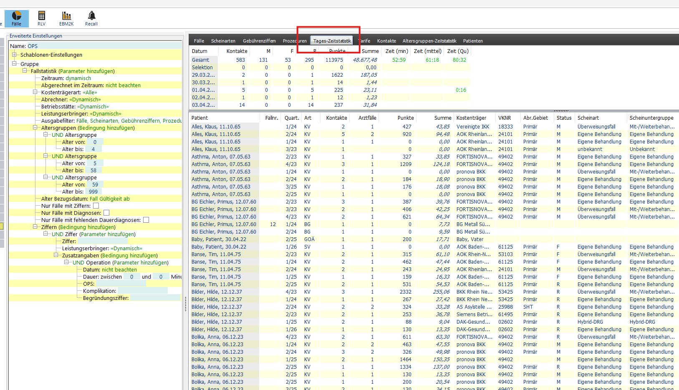The width and height of the screenshot is (679, 390).
Task: Collapse the Fallstatistik tree node
Action: click(x=25, y=71)
